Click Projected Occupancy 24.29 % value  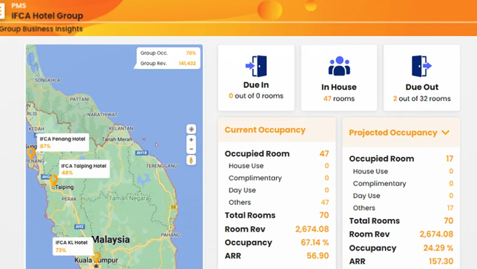438,248
